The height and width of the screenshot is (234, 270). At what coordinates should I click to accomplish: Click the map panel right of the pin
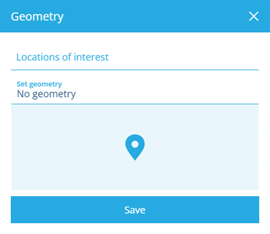(202, 147)
